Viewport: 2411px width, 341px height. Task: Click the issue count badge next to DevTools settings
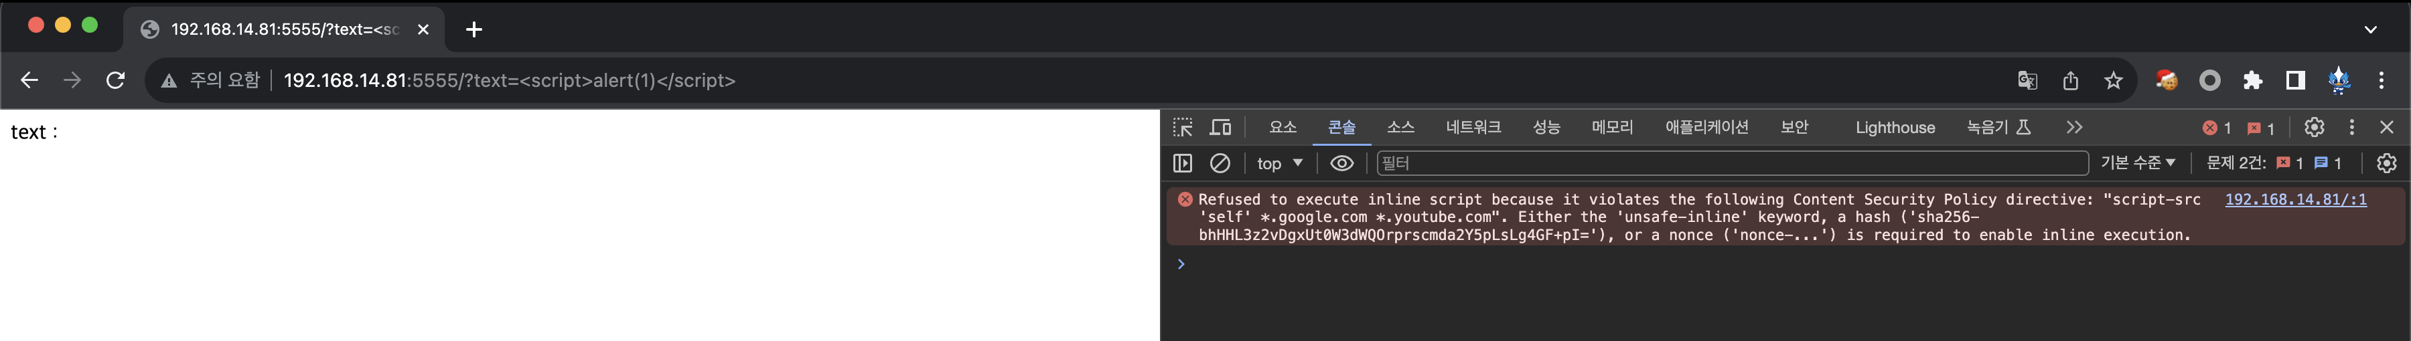[2260, 128]
